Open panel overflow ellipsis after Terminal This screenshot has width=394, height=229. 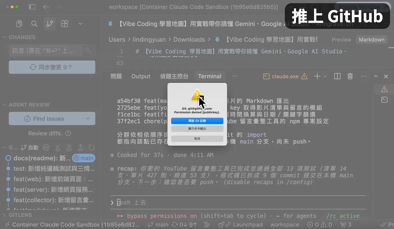pyautogui.click(x=235, y=76)
